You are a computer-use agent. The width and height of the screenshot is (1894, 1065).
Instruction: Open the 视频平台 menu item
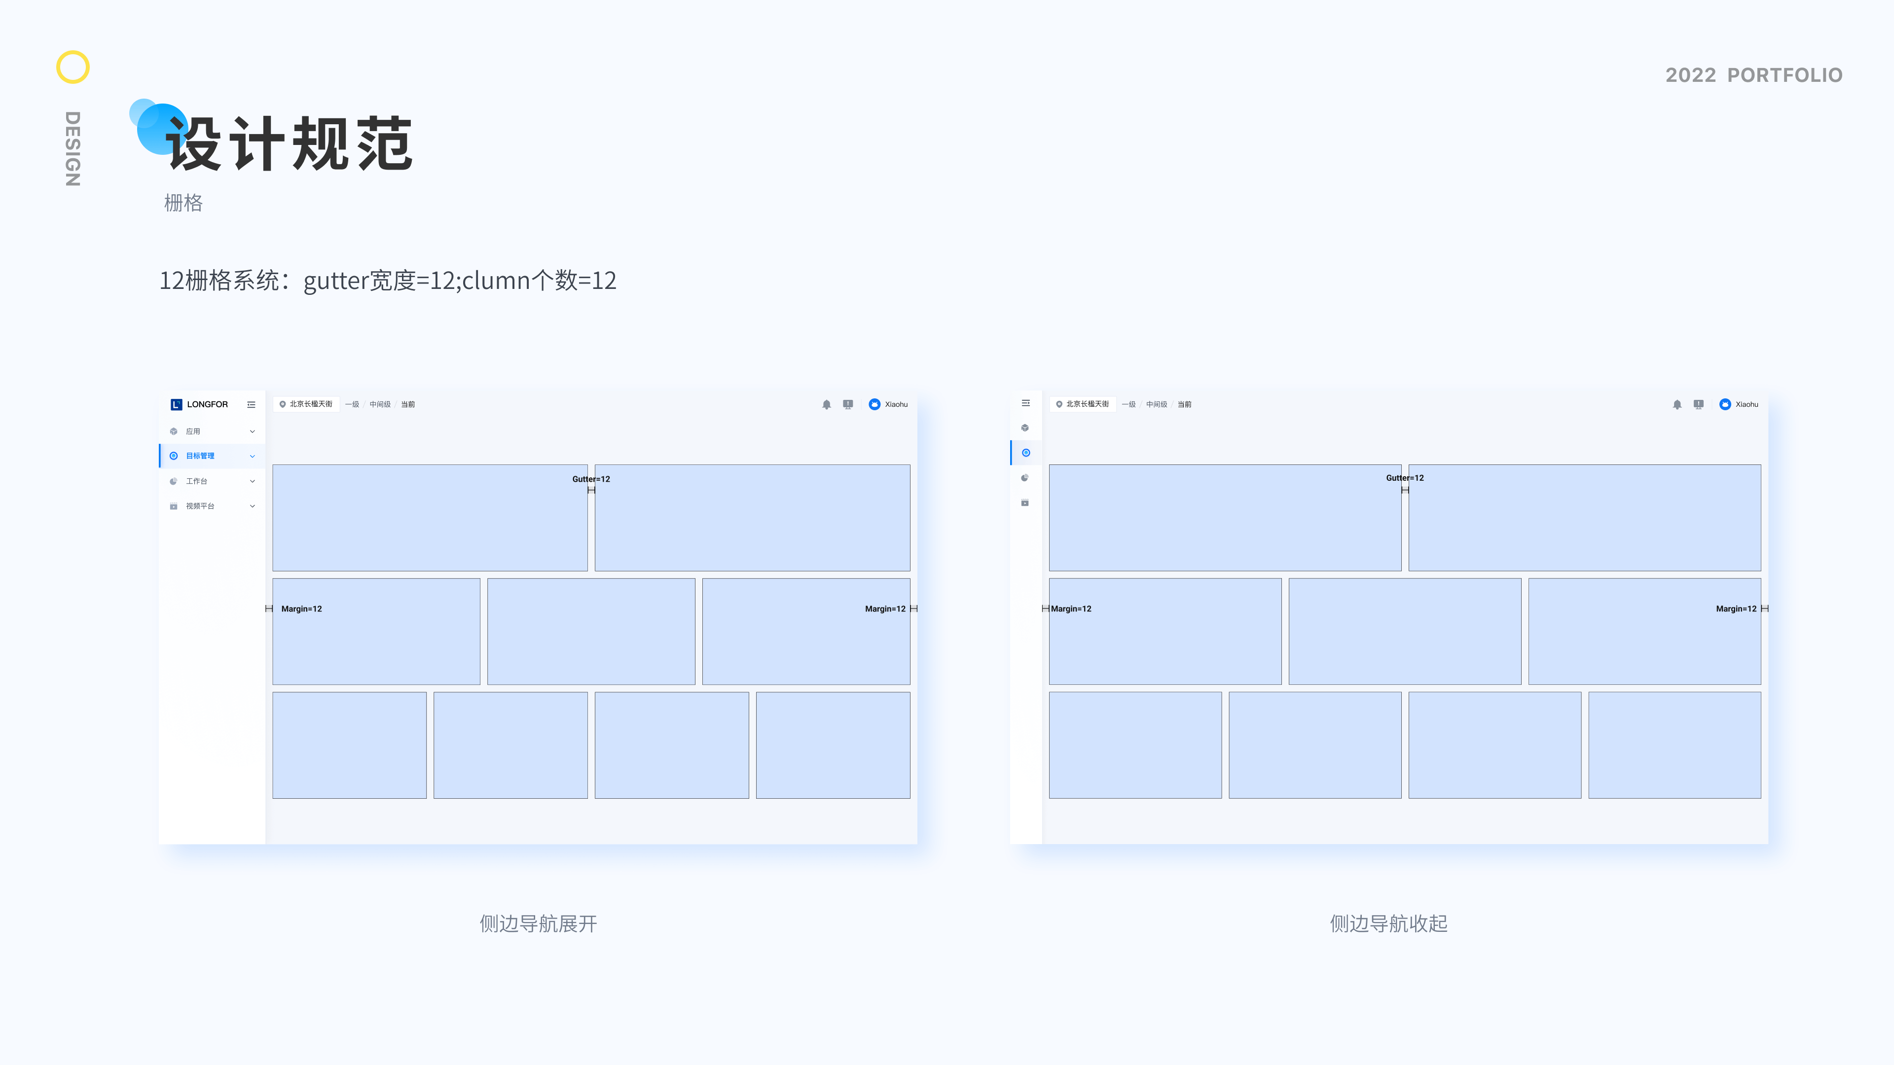(x=213, y=506)
